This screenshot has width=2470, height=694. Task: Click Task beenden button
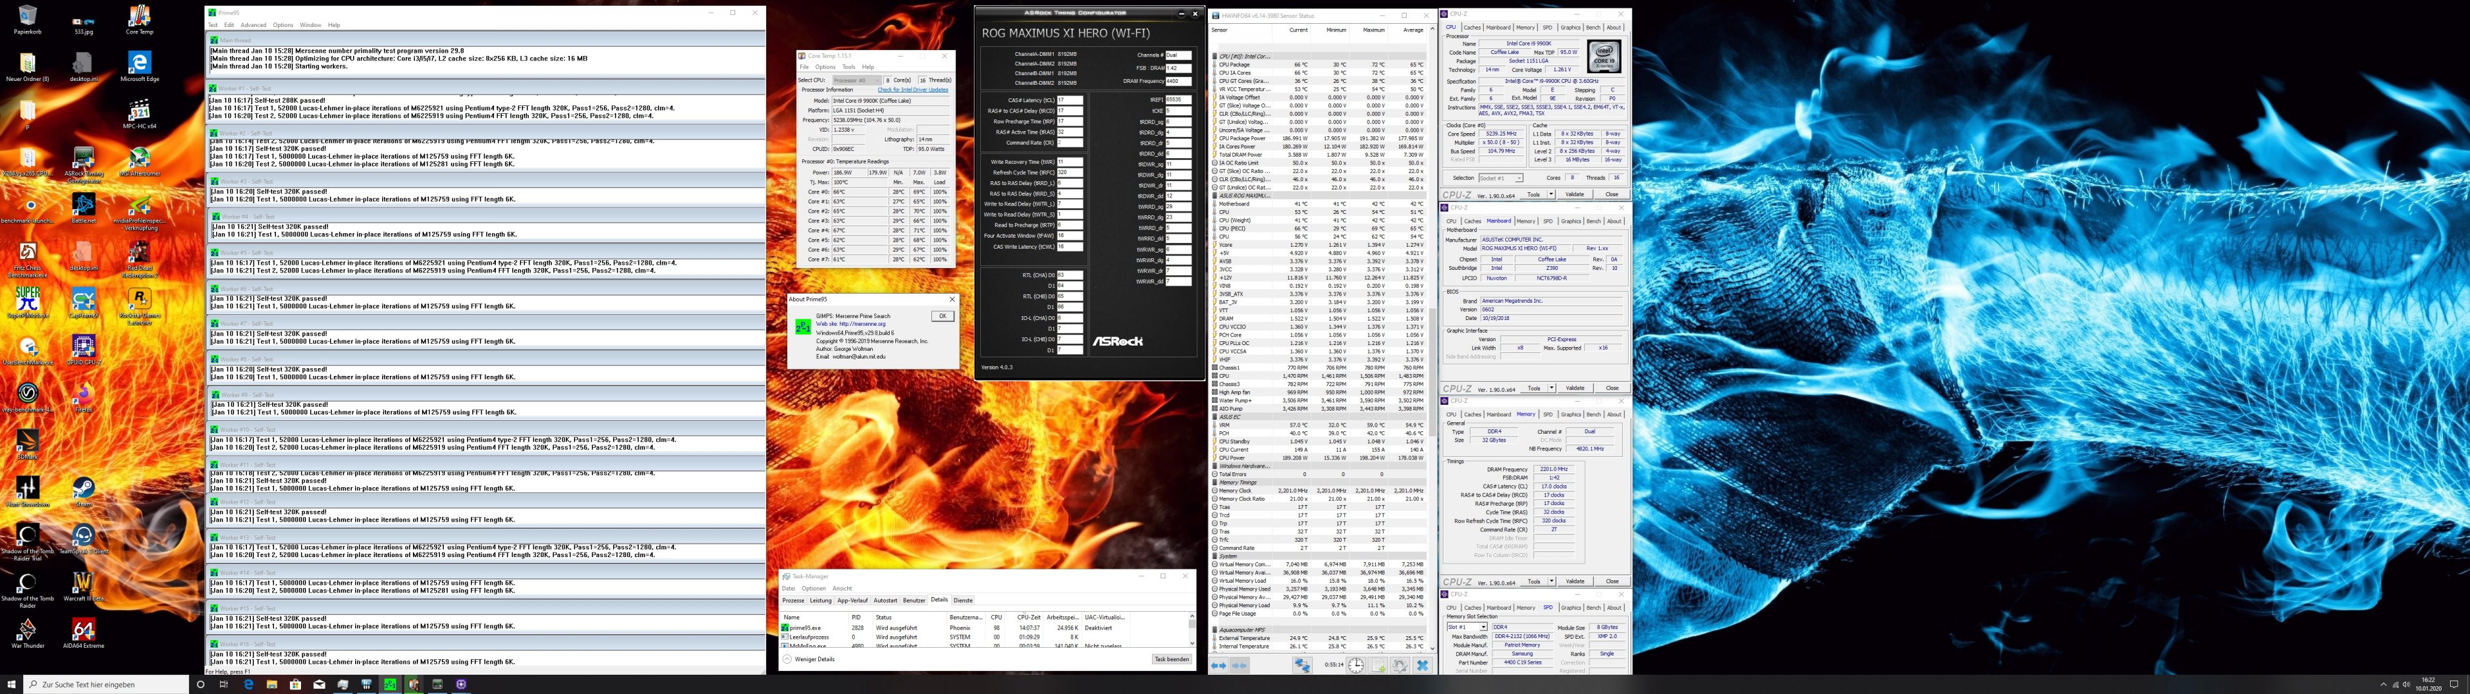click(1171, 659)
